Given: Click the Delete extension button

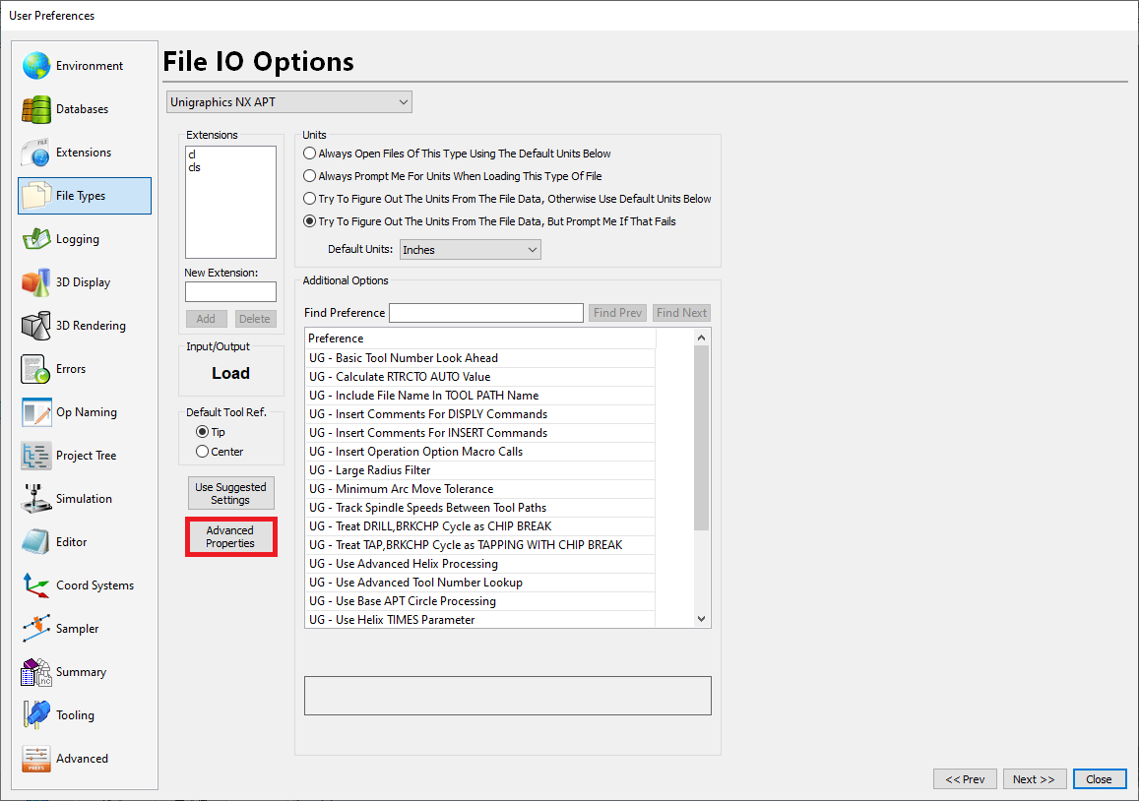Looking at the screenshot, I should click(255, 318).
